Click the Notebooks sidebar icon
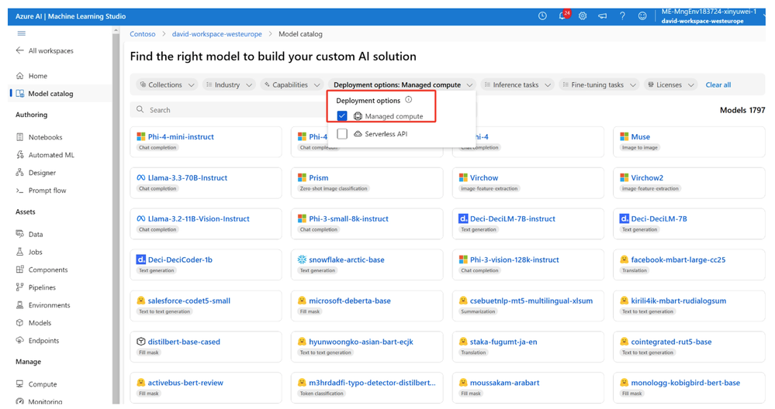Screen dimensions: 775x409 (x=19, y=137)
